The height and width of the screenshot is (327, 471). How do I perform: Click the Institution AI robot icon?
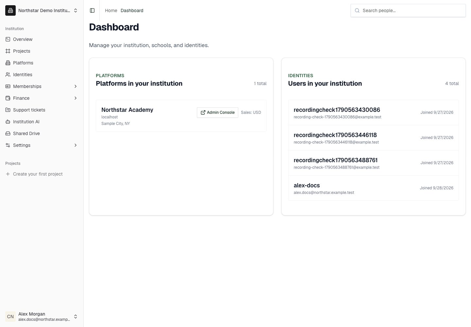(8, 122)
